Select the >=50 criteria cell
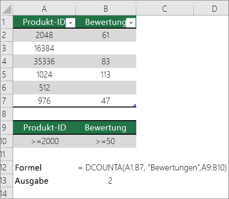 click(106, 141)
